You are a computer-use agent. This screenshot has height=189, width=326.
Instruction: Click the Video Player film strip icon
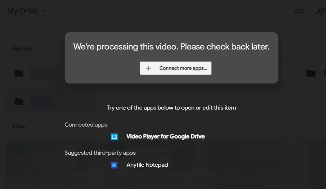[114, 137]
